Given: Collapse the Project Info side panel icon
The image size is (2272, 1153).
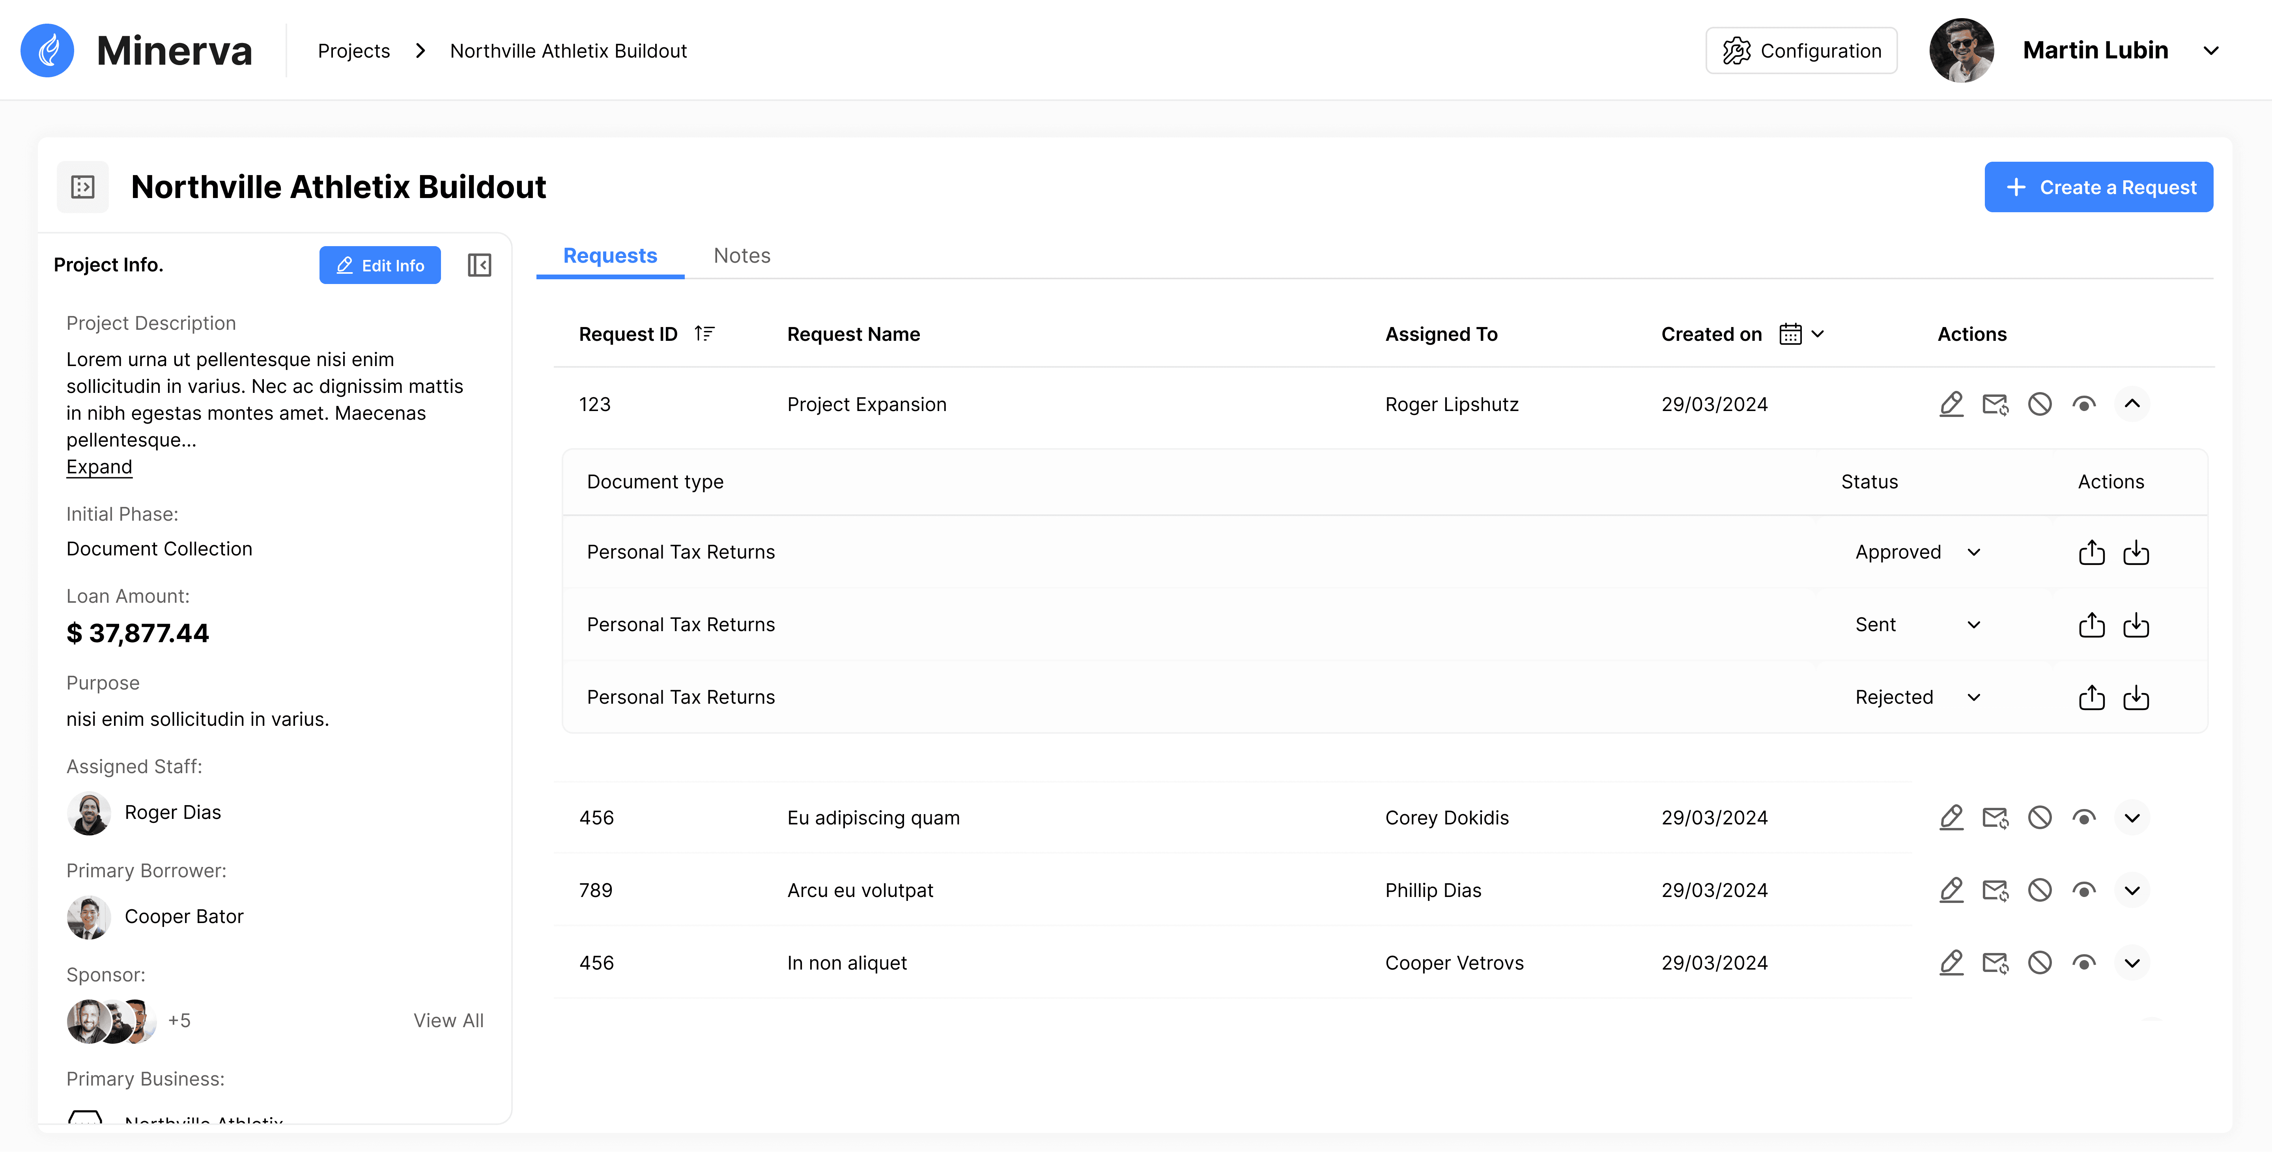Looking at the screenshot, I should click(479, 265).
